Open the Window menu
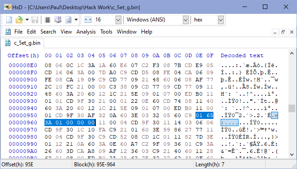This screenshot has width=297, height=169. pos(127,32)
